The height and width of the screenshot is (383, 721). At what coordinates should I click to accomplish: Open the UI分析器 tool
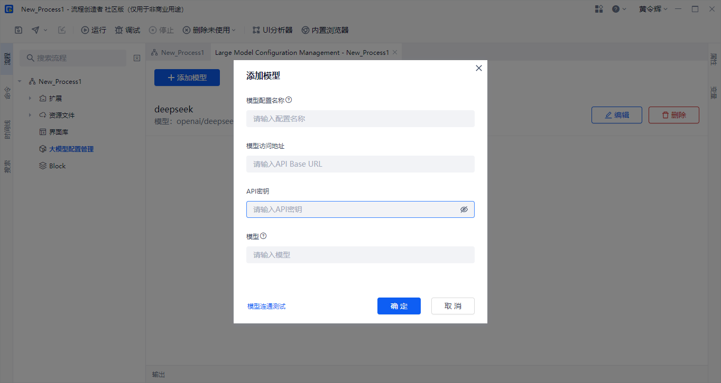[x=272, y=30]
